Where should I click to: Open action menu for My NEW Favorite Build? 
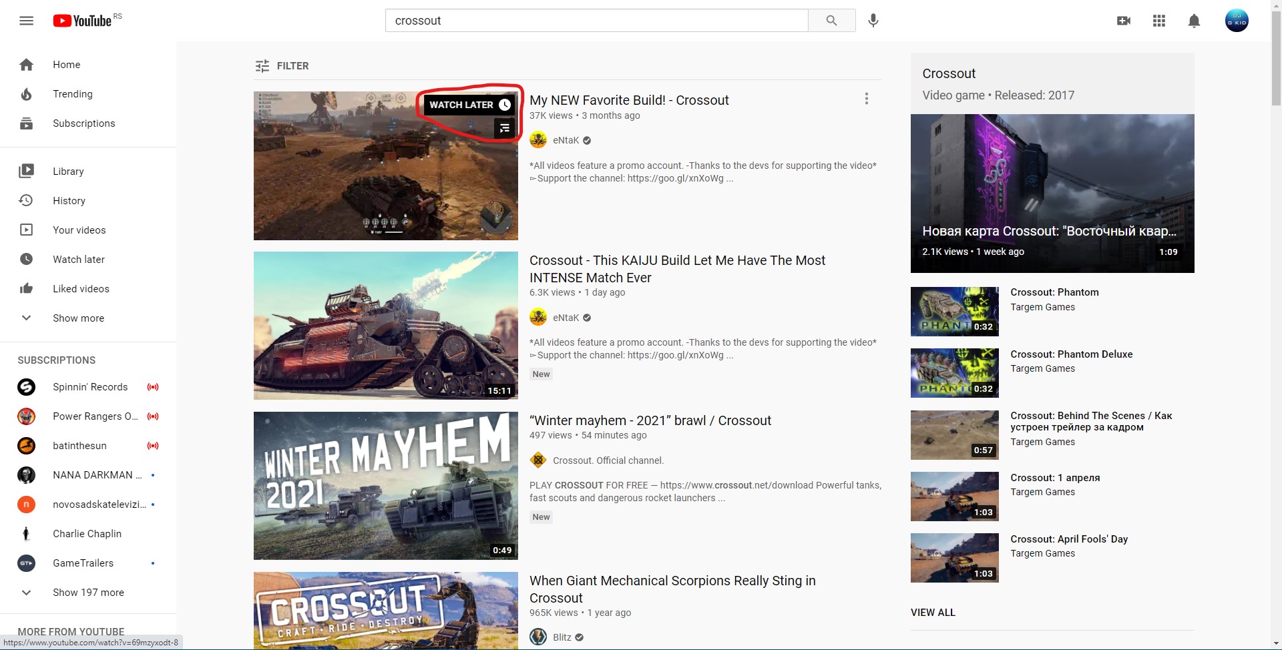click(867, 99)
